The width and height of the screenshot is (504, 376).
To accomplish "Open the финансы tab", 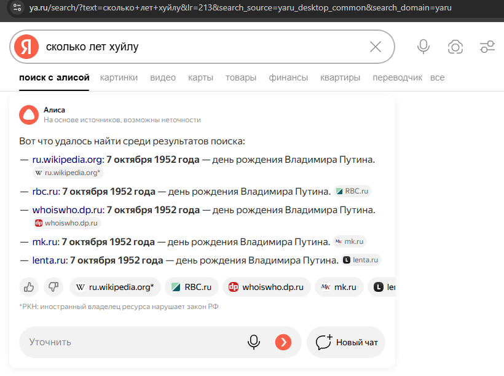I will (x=288, y=77).
